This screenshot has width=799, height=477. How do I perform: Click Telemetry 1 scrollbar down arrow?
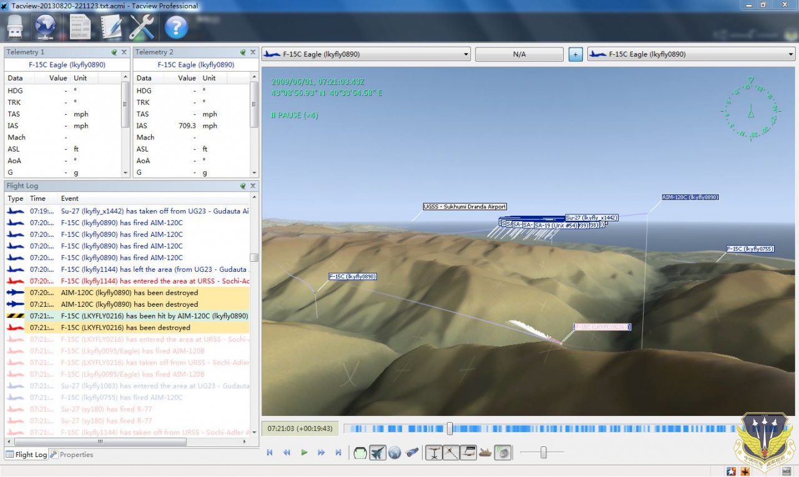click(125, 173)
